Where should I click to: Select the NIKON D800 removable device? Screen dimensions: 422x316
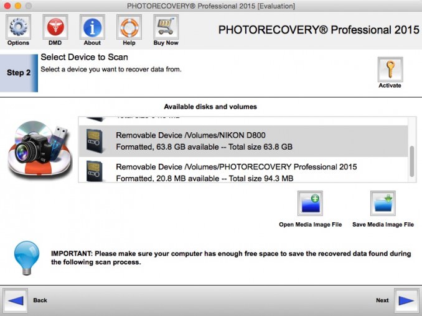click(x=243, y=141)
